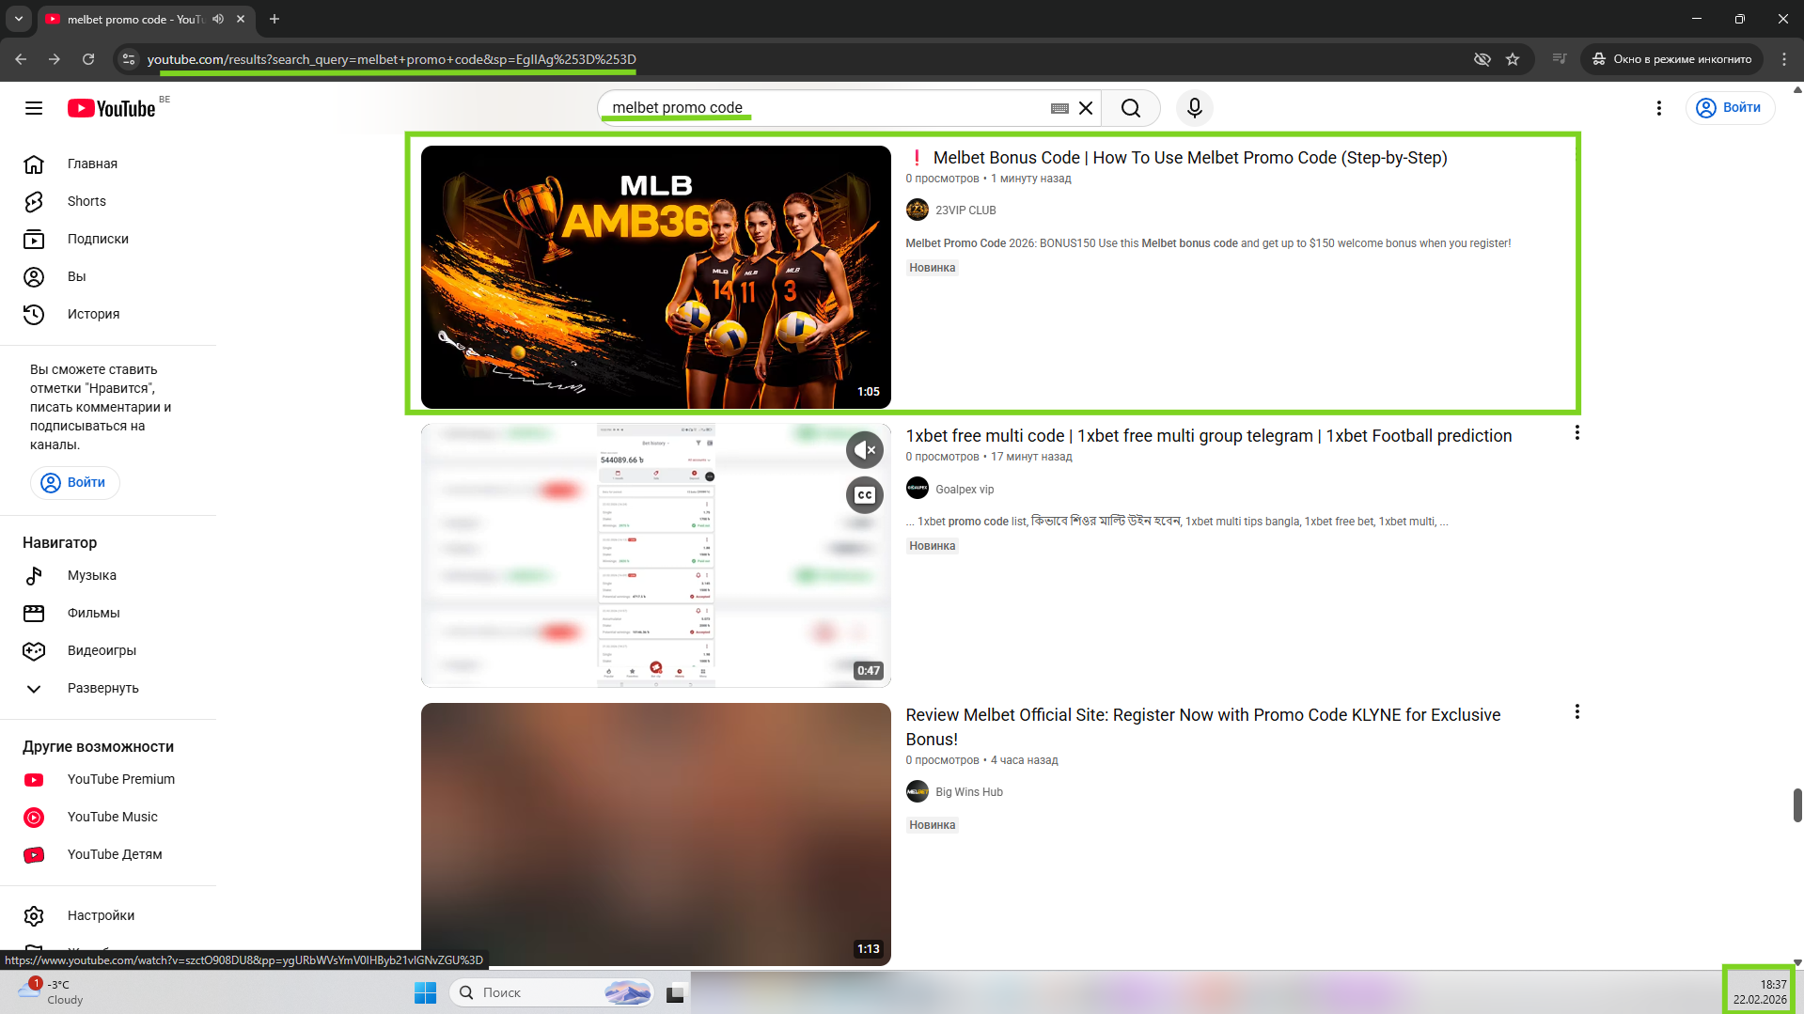Screen dimensions: 1804x1014
Task: Sign in using the header Войти button
Action: (1730, 108)
